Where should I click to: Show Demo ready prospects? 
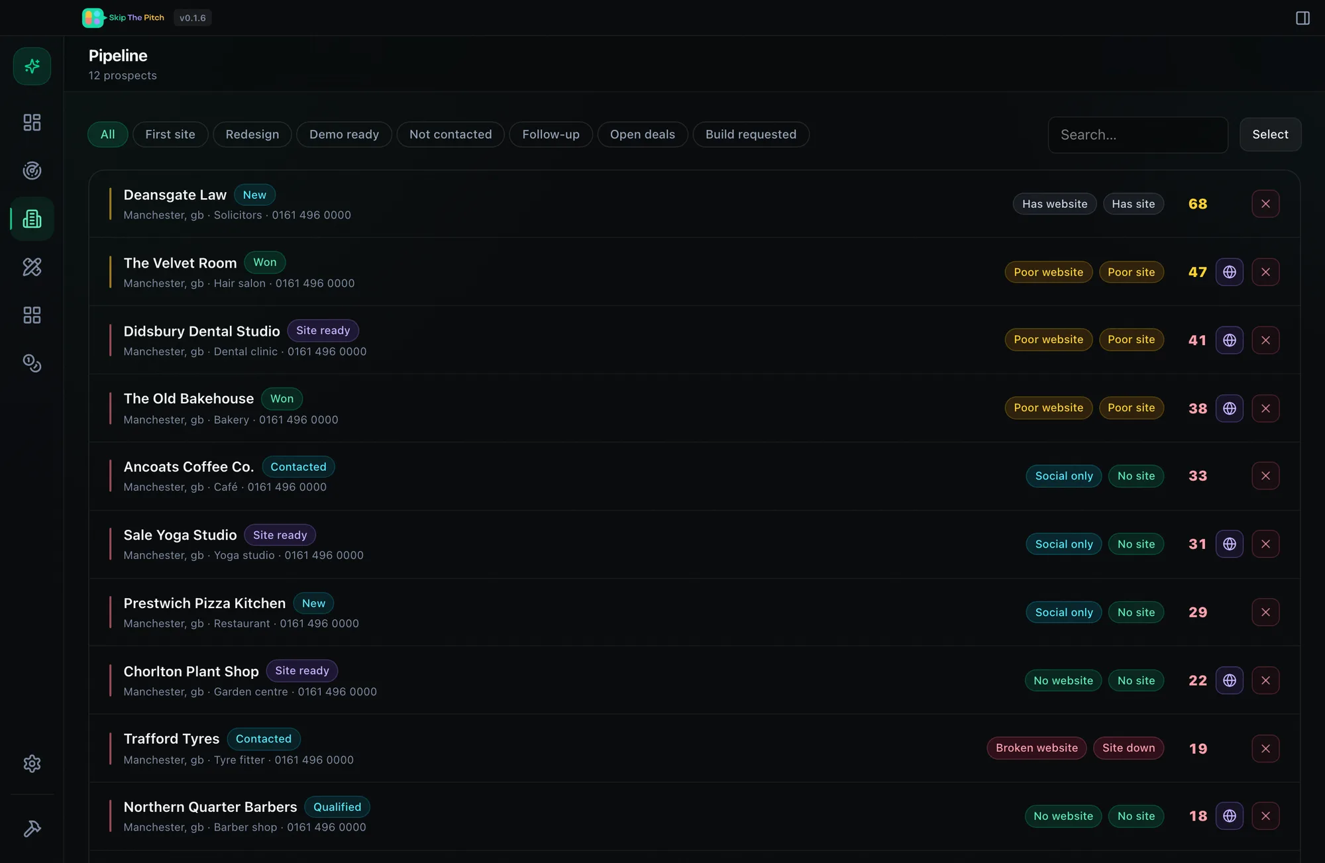click(x=344, y=134)
